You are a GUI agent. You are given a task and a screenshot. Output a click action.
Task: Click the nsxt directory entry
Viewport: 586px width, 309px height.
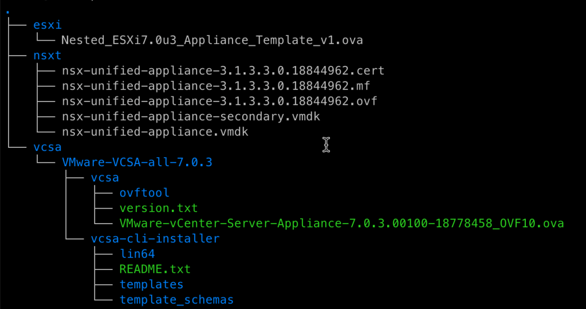tap(48, 56)
